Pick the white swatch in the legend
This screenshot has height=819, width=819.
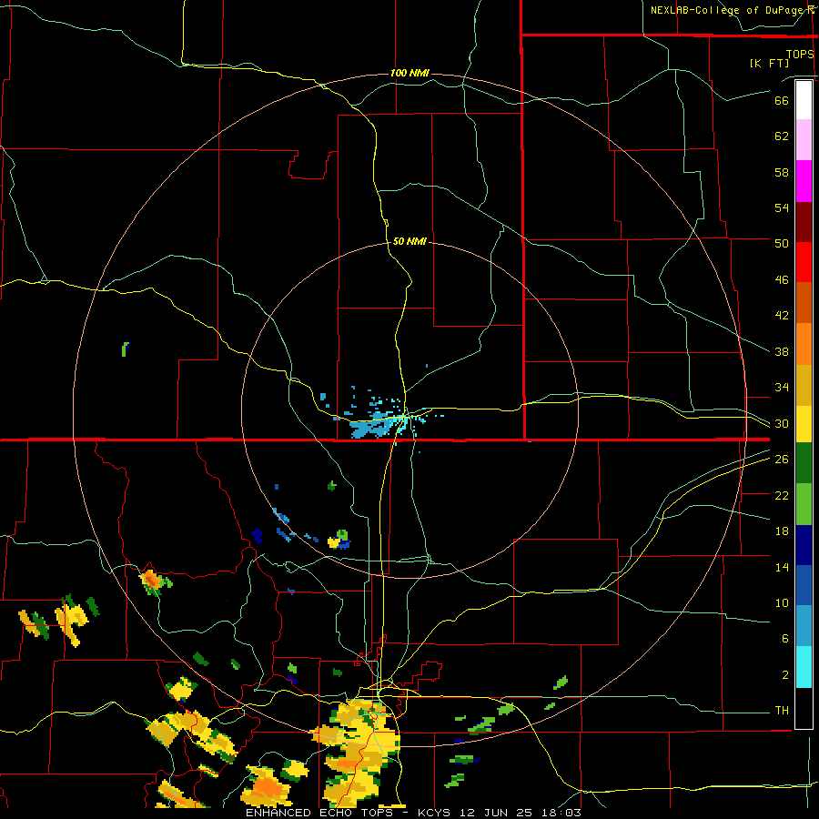(x=804, y=100)
